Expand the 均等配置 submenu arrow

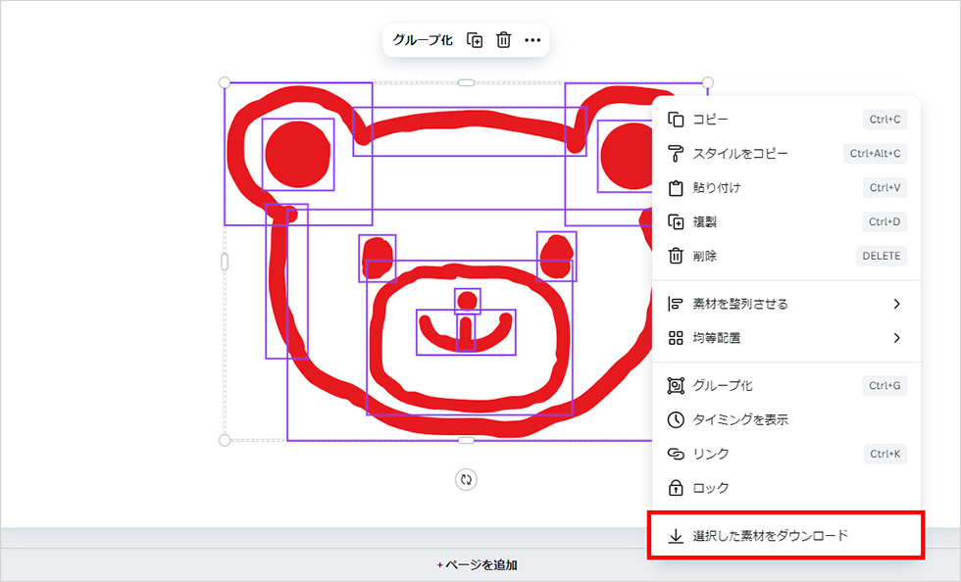coord(896,338)
